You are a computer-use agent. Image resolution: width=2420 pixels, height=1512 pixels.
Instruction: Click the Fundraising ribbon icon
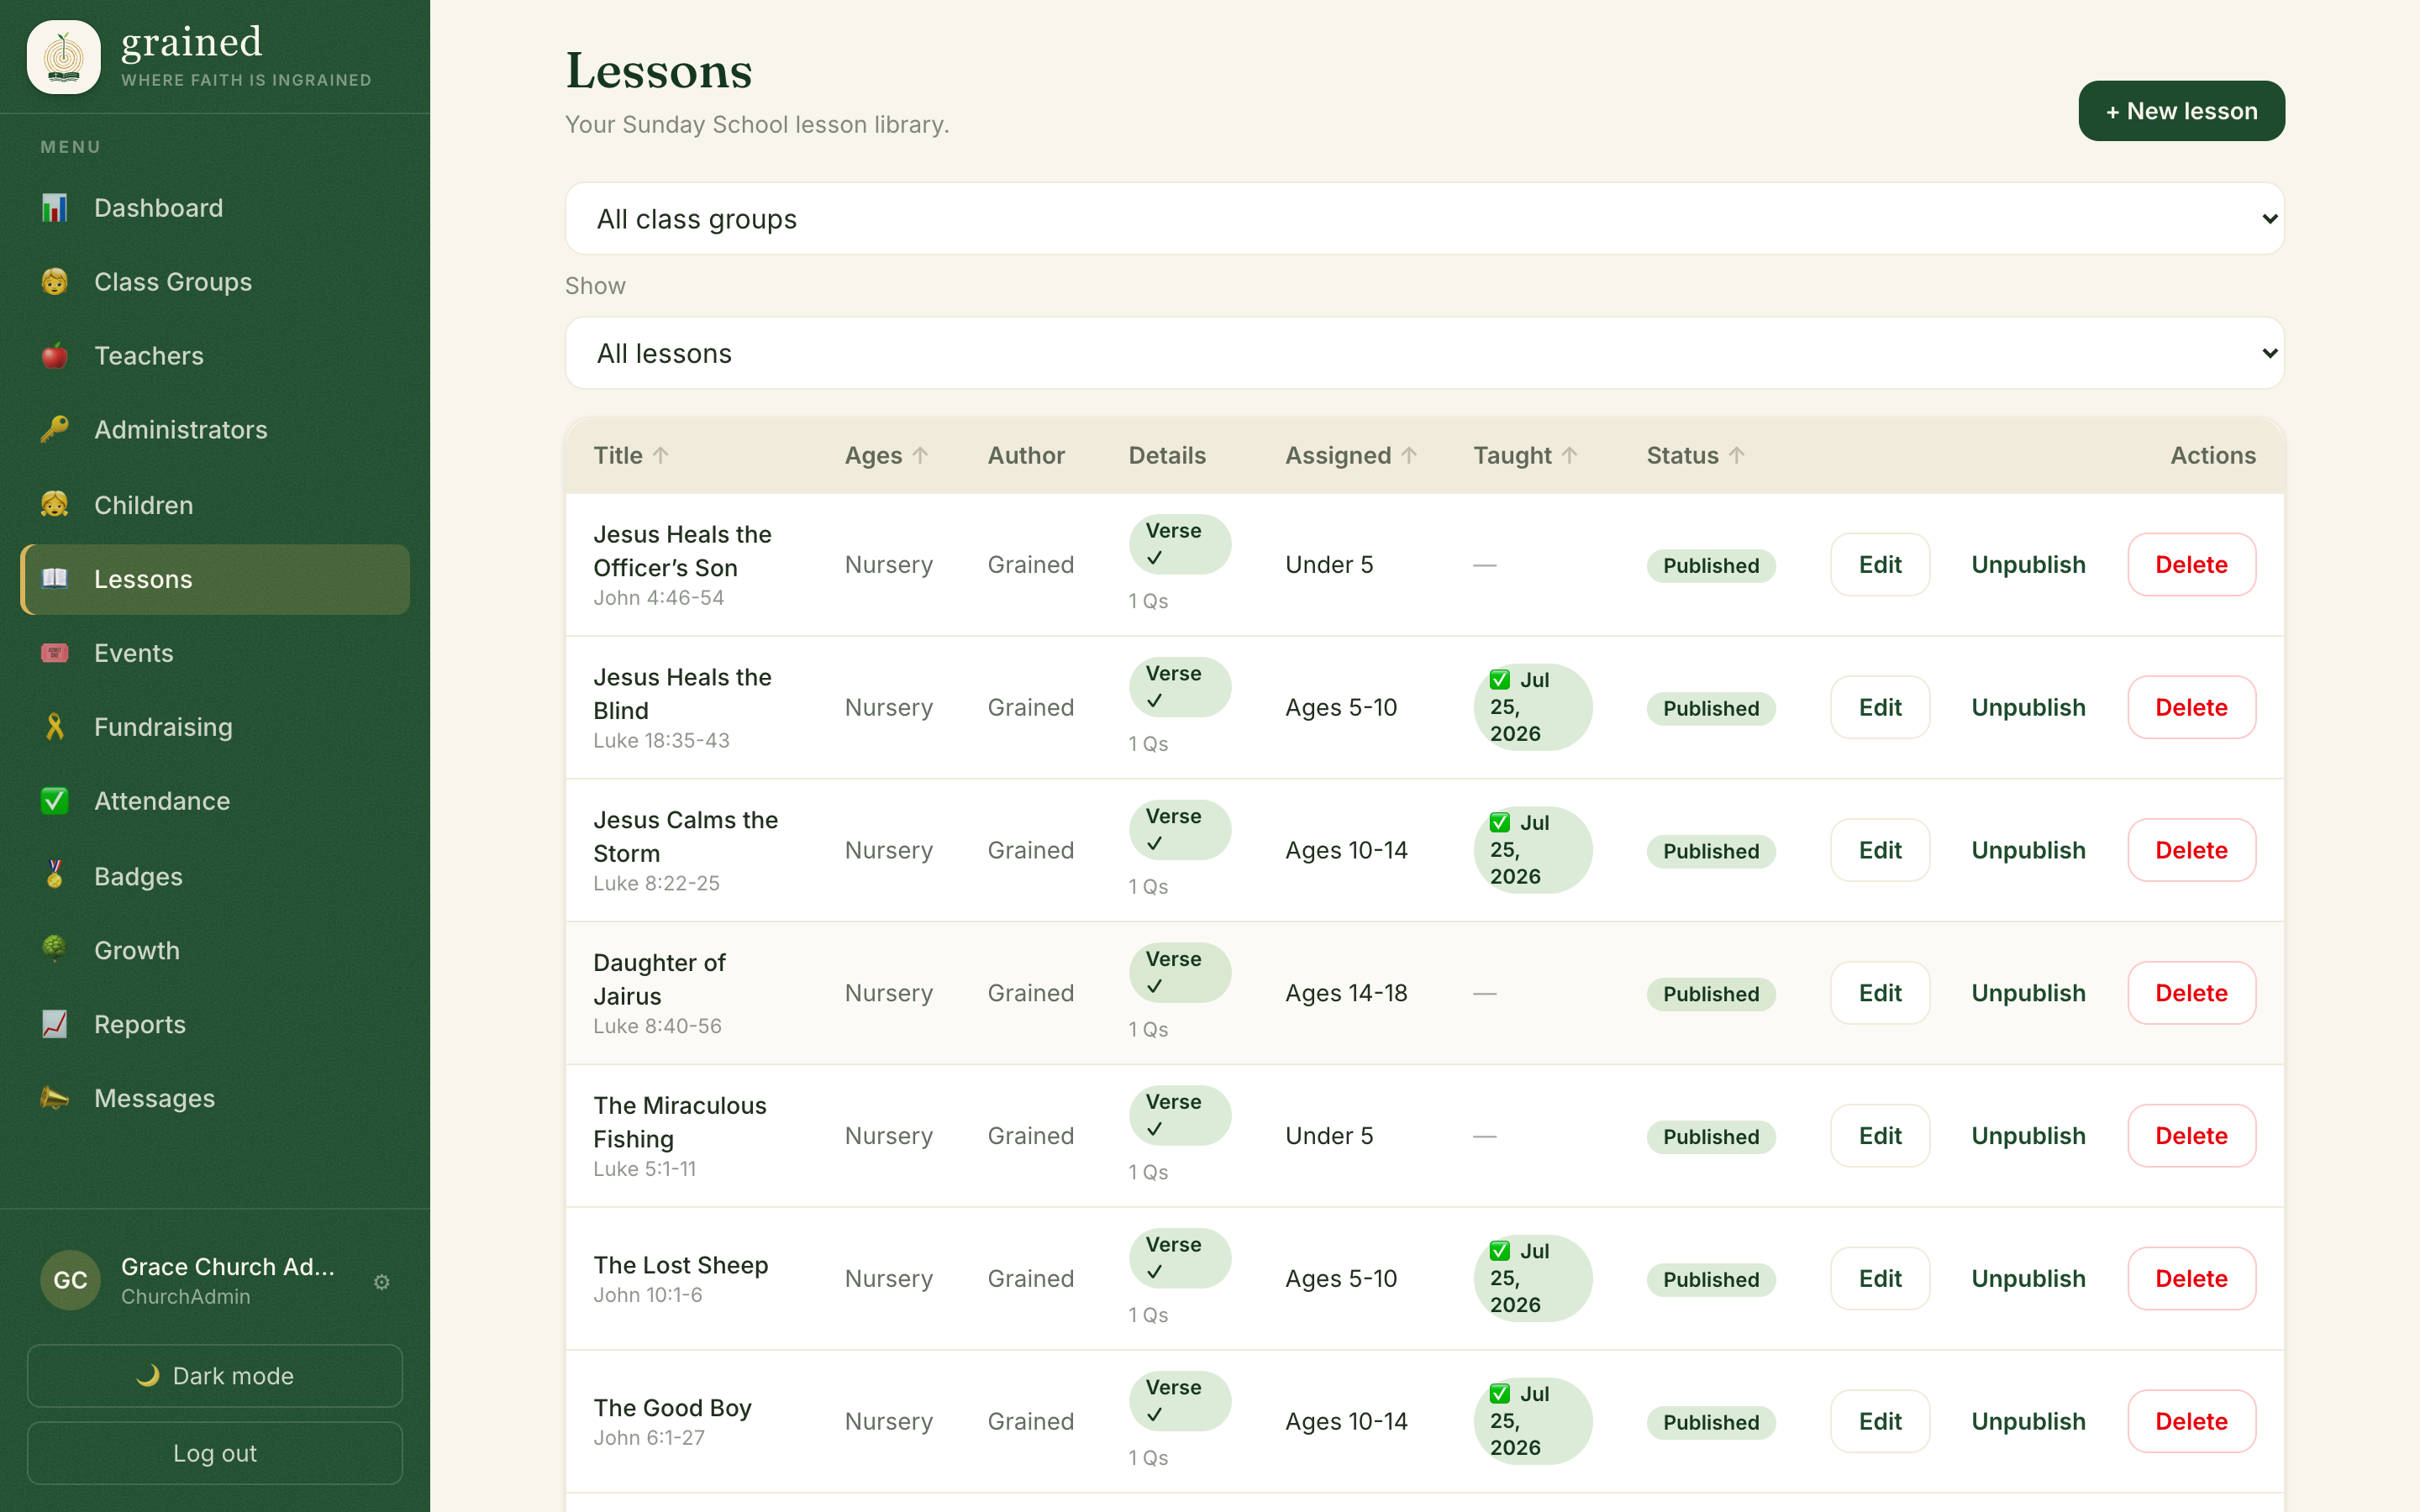click(54, 727)
